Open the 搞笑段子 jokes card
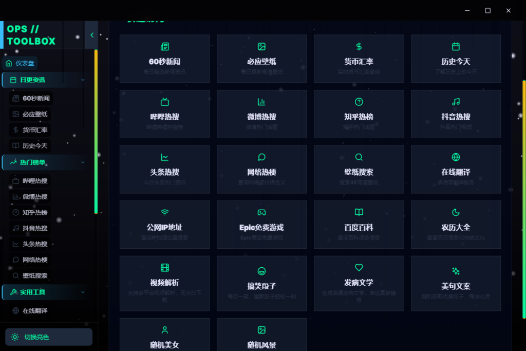 point(261,283)
